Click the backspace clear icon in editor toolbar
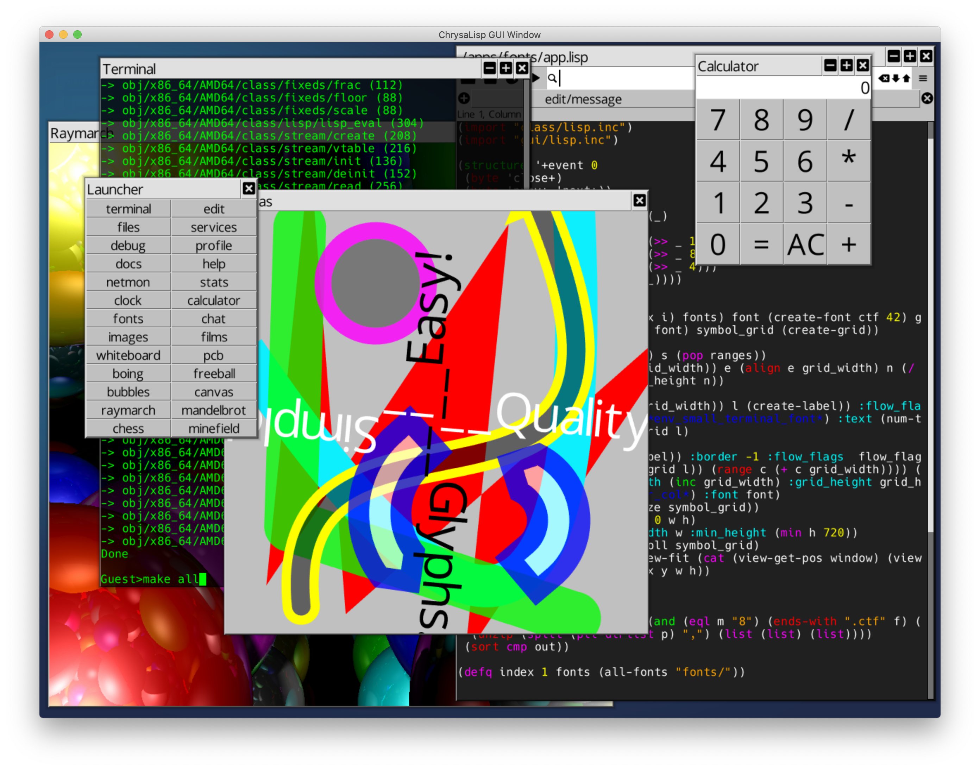The image size is (980, 770). (x=884, y=78)
